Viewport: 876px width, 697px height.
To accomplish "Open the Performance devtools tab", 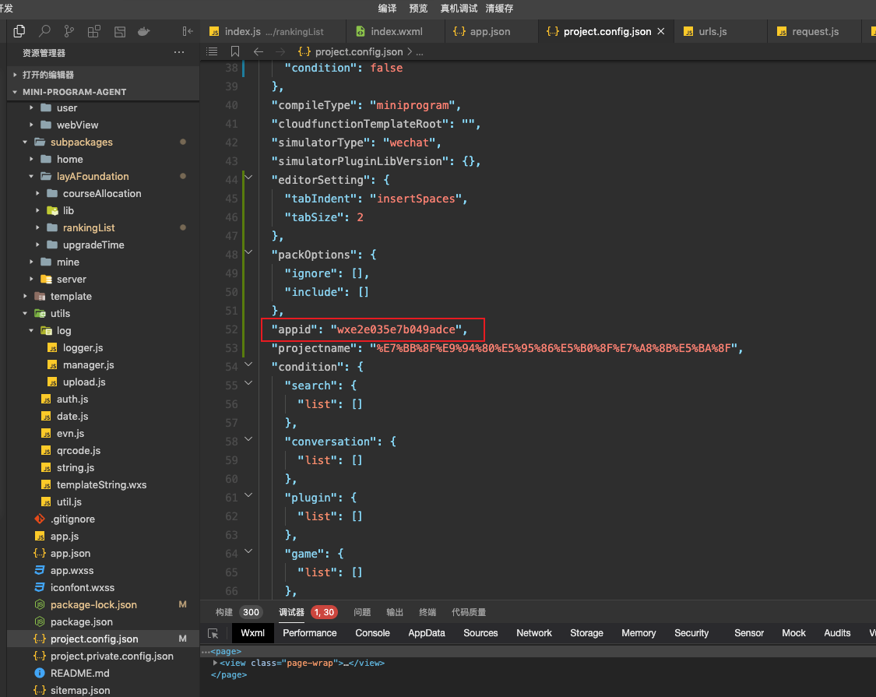I will (x=309, y=632).
